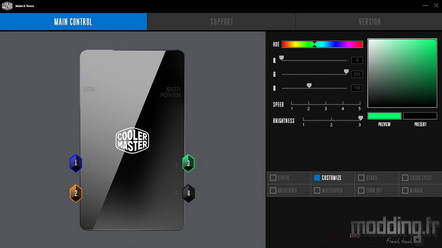Click the B value field showing 110
The image size is (442, 248).
[357, 88]
